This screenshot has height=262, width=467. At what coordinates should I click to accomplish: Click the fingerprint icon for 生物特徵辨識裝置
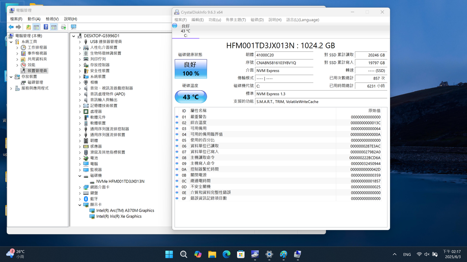[x=86, y=53]
